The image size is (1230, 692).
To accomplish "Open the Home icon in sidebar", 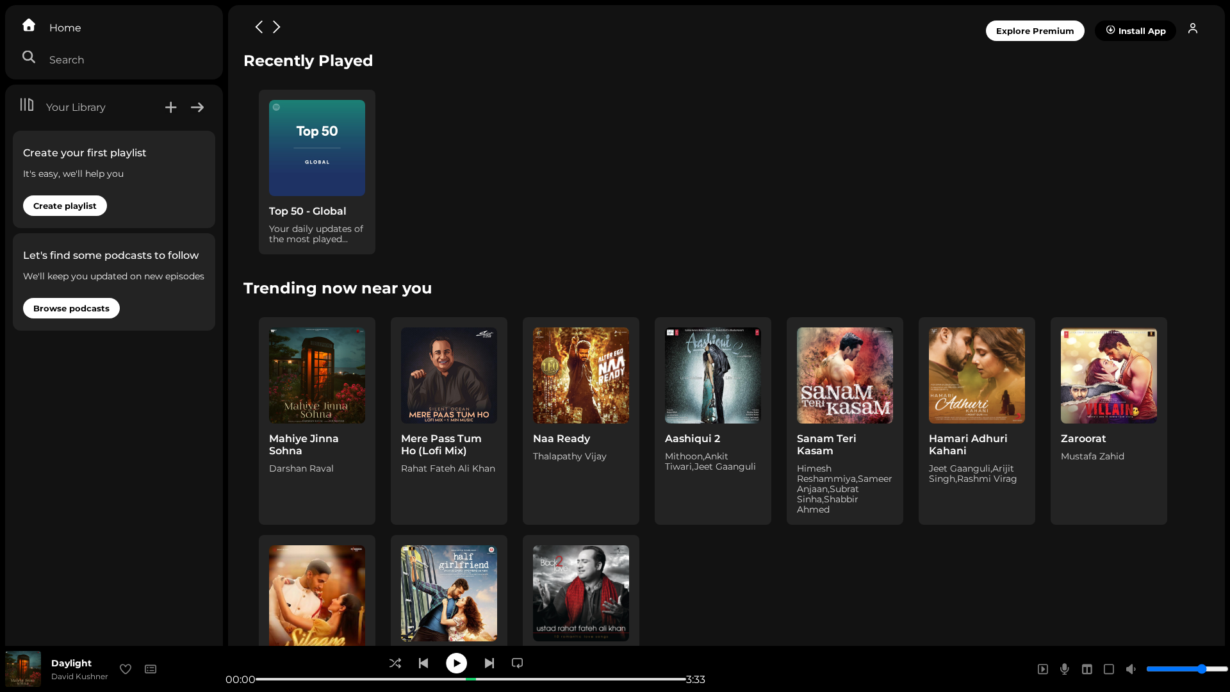I will click(29, 25).
